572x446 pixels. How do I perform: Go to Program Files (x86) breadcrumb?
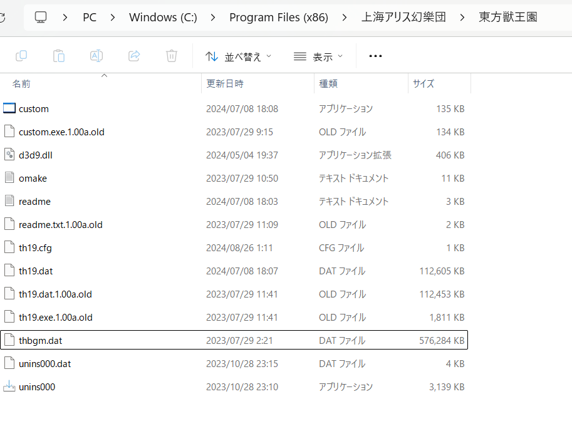[x=279, y=17]
